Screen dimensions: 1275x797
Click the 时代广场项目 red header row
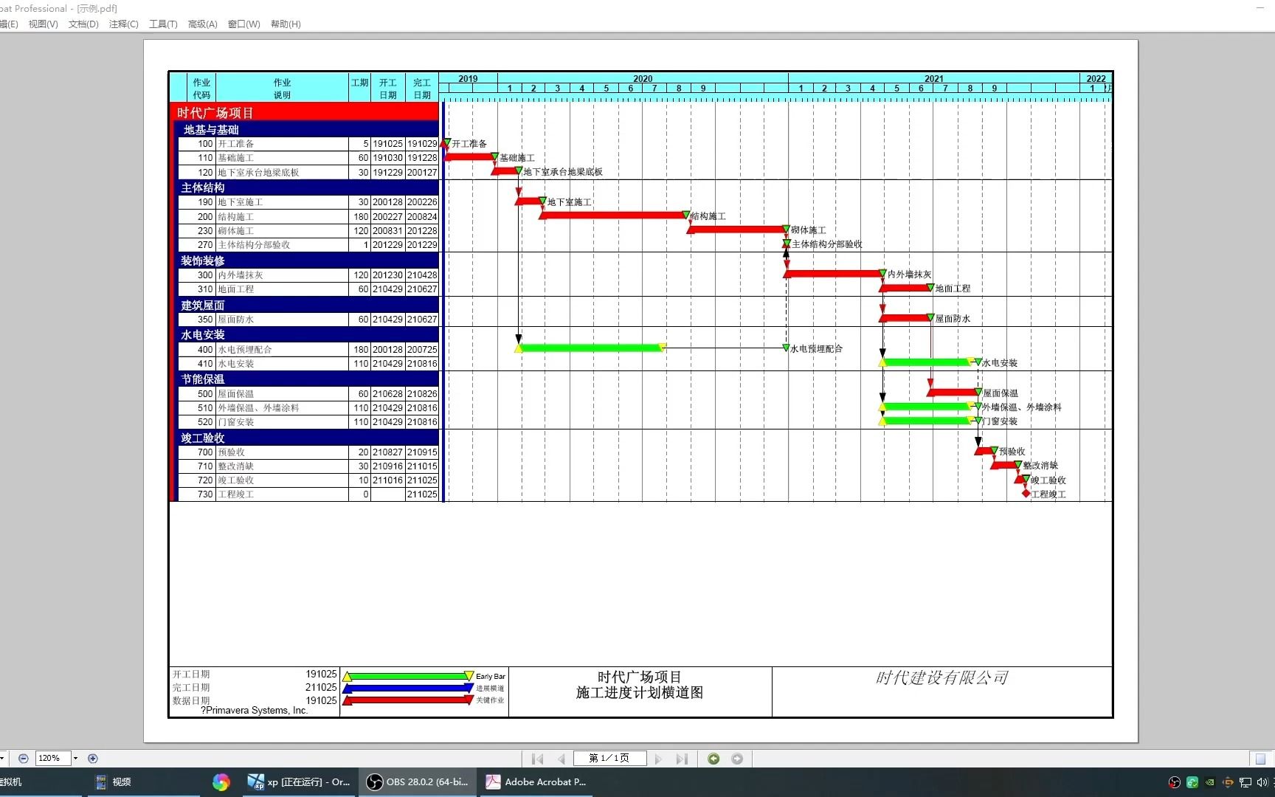pyautogui.click(x=305, y=112)
